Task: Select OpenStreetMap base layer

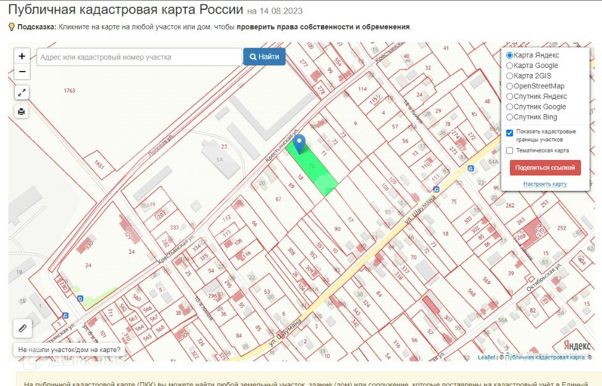Action: [x=509, y=86]
